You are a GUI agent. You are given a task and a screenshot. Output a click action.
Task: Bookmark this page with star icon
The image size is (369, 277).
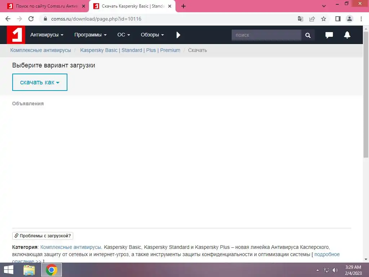(x=324, y=19)
